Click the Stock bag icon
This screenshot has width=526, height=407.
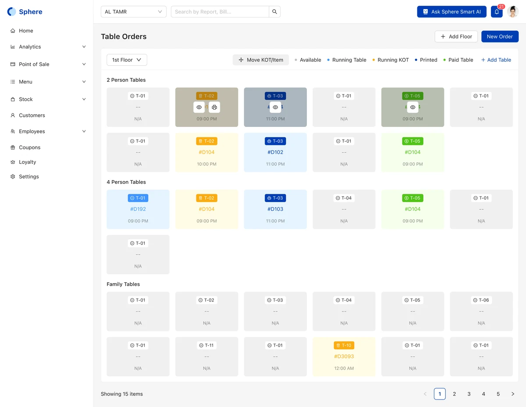pos(13,99)
